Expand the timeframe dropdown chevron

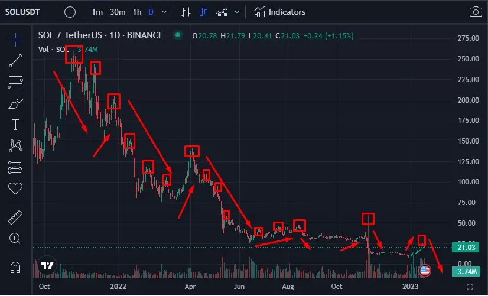point(164,12)
